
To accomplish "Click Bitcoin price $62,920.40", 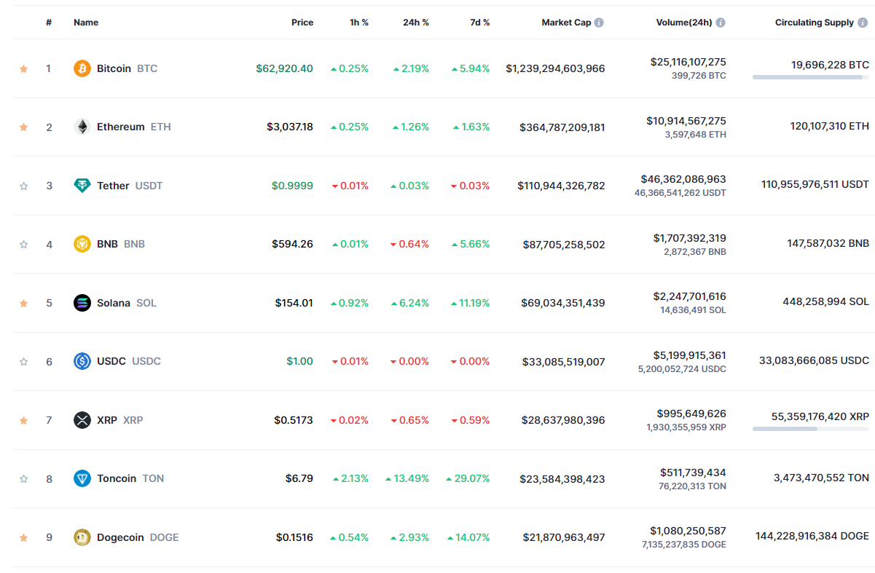I will [284, 68].
